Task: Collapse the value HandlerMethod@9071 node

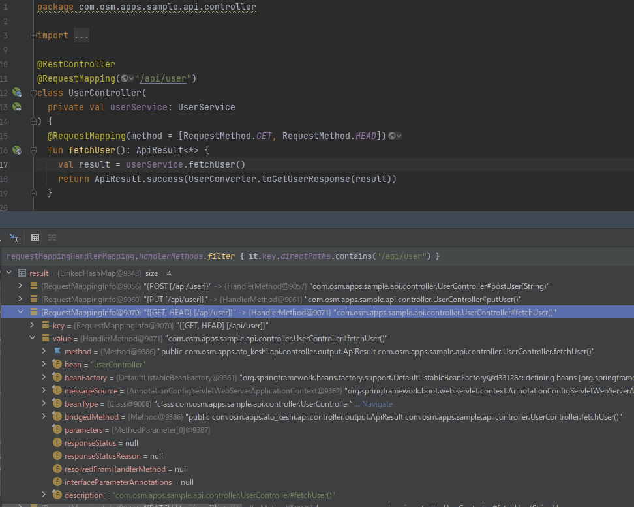Action: click(31, 338)
